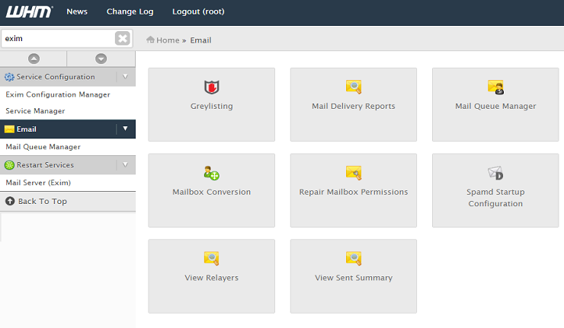Click the Mail Delivery Reports icon

pos(354,87)
